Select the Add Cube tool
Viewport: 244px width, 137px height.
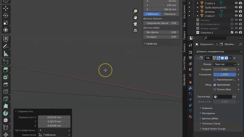[x=6, y=62]
